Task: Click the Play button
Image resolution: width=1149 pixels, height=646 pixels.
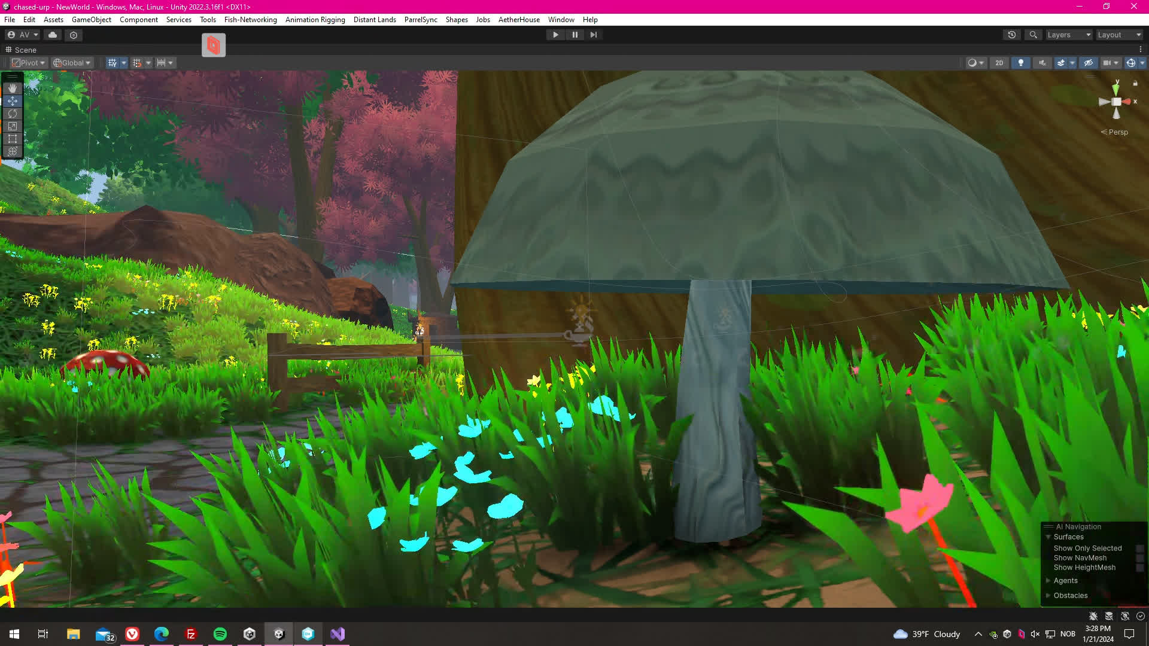Action: click(555, 35)
